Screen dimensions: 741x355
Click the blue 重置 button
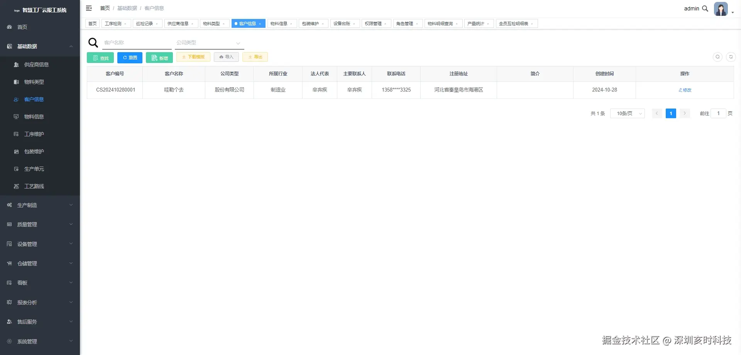[130, 58]
